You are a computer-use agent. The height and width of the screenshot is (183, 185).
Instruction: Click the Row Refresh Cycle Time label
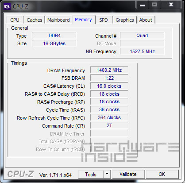pyautogui.click(x=51, y=118)
